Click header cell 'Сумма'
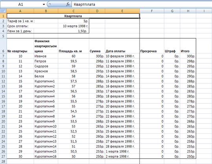Image resolution: width=212 pixels, height=164 pixels. pos(97,46)
